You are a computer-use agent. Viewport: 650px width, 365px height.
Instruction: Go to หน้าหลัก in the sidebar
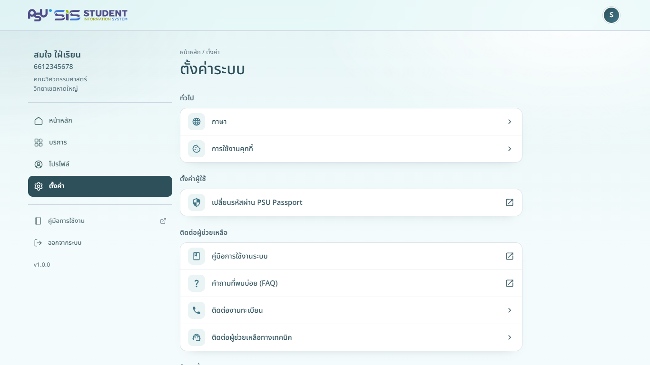coord(100,121)
